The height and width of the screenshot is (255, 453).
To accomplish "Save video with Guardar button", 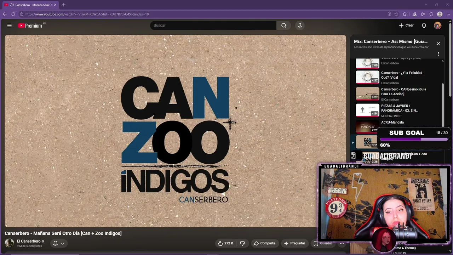I will [323, 243].
